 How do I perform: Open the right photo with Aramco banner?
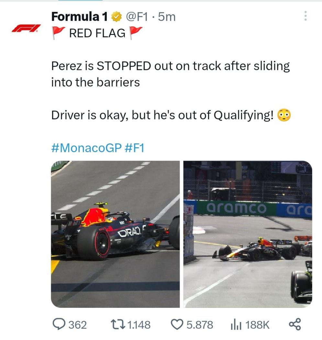[x=248, y=234]
